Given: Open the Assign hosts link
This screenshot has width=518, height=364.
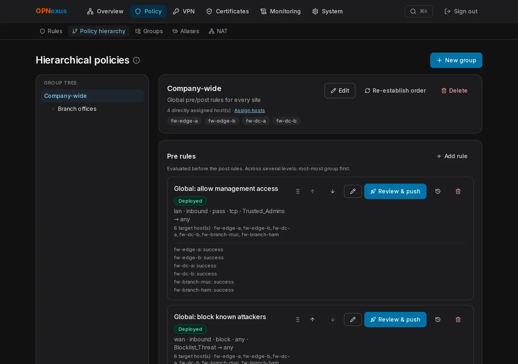Looking at the screenshot, I should [x=250, y=110].
